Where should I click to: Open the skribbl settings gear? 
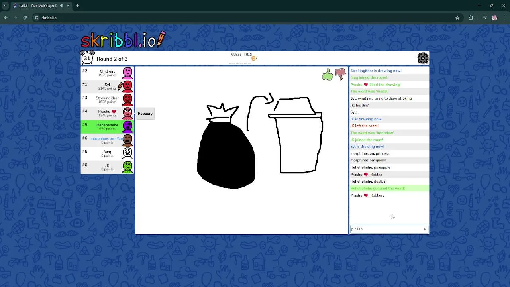pos(423,58)
